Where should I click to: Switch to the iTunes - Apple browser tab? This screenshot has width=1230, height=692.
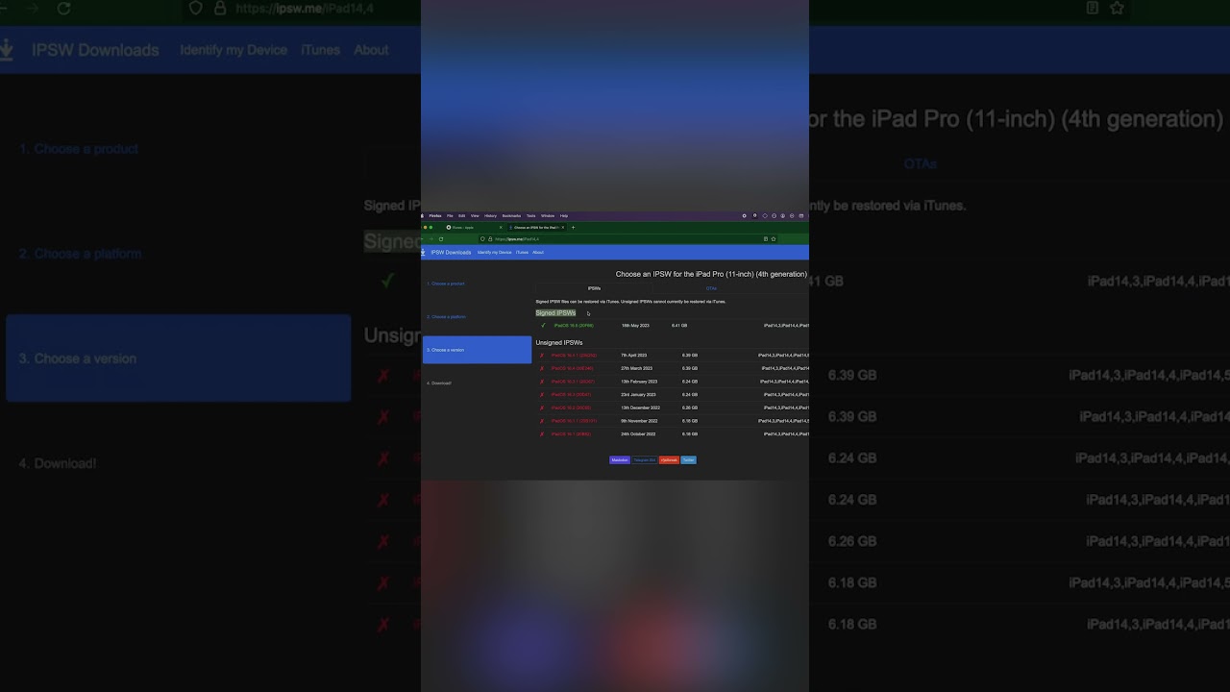[475, 228]
